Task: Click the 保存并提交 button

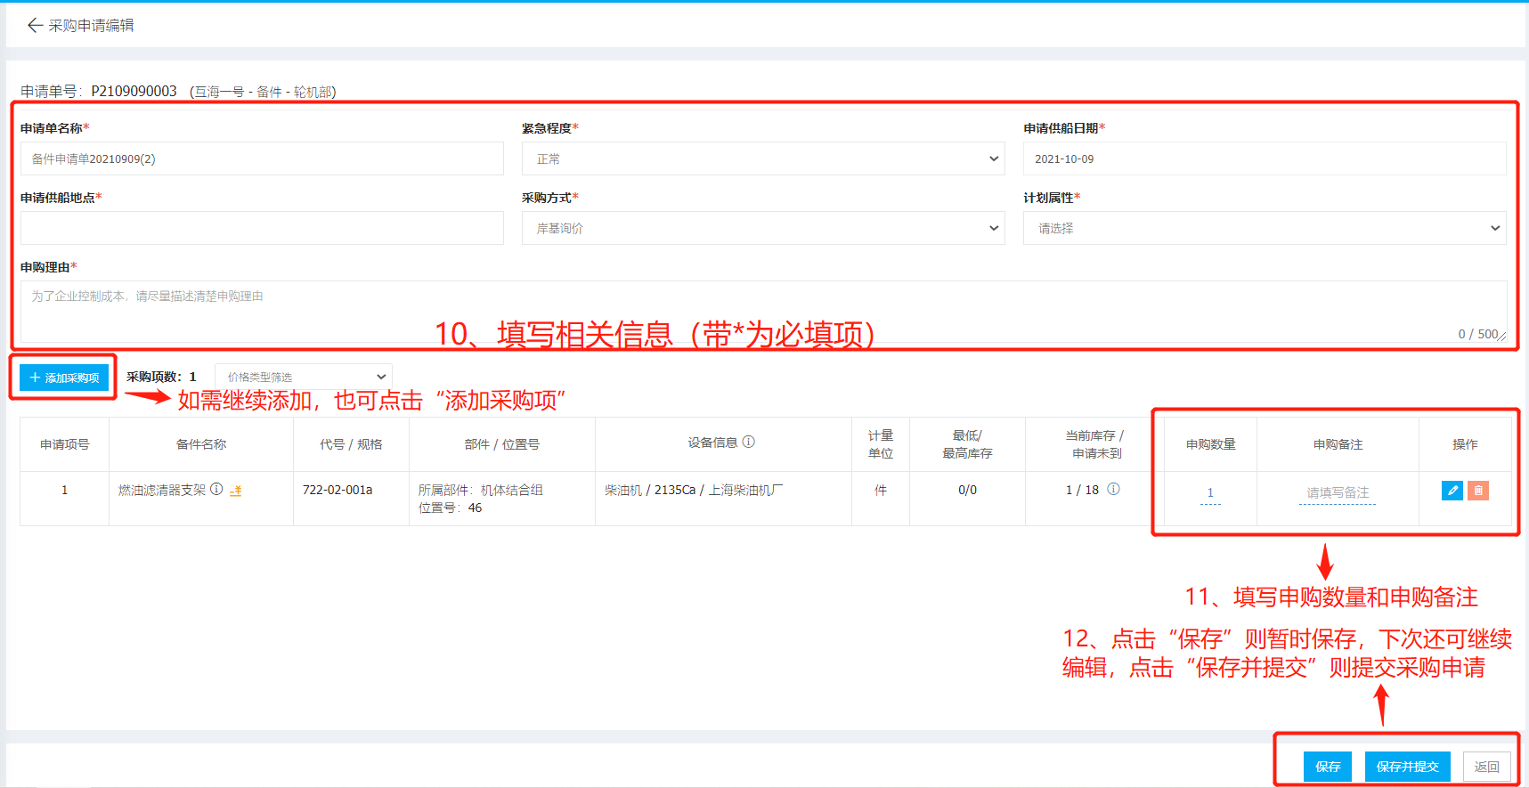Action: [x=1408, y=767]
